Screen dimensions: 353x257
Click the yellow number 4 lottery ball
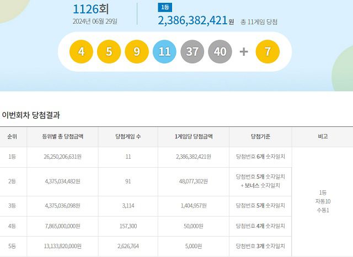coord(82,52)
